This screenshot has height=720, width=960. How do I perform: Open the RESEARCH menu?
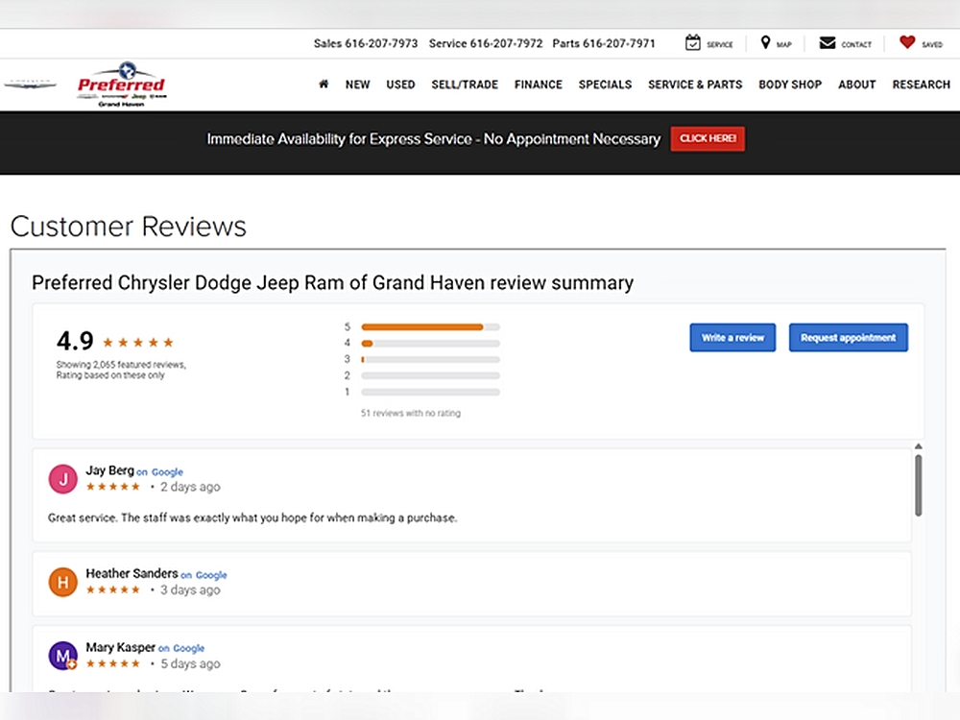click(x=921, y=84)
